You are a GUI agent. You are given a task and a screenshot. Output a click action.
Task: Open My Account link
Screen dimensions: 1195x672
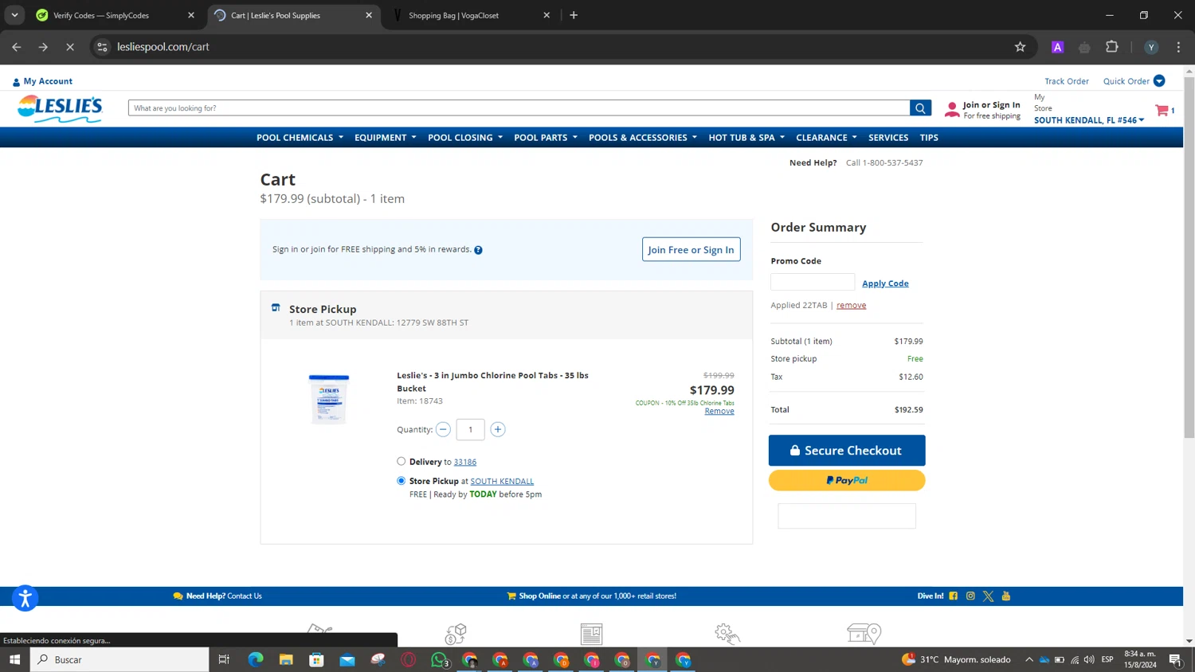(42, 81)
